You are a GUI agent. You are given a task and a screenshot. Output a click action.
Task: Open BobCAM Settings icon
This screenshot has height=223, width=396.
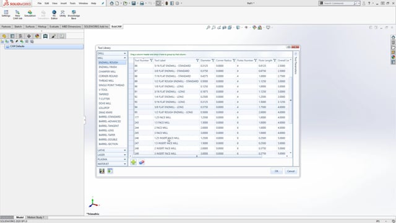coord(6,14)
